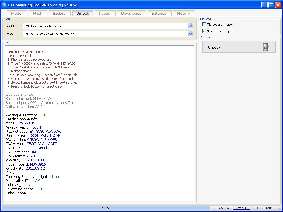Click the Android version 5.1.1 value

click(x=37, y=127)
